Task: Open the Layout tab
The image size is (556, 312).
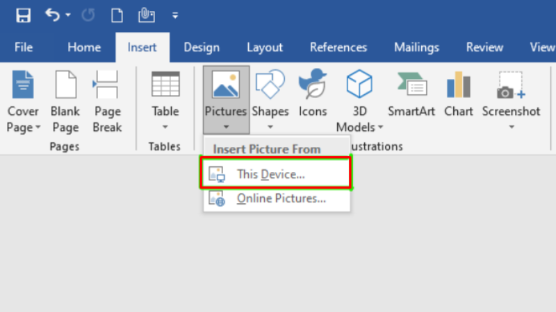Action: [x=265, y=47]
